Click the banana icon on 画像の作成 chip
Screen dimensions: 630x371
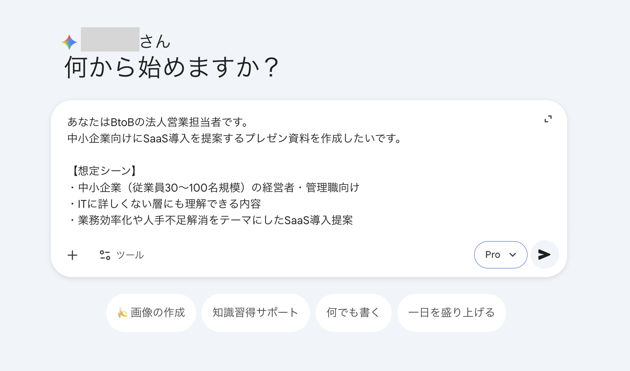pyautogui.click(x=122, y=313)
